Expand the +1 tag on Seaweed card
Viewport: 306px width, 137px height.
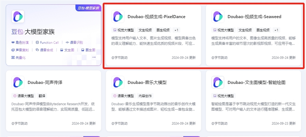pyautogui.click(x=276, y=30)
